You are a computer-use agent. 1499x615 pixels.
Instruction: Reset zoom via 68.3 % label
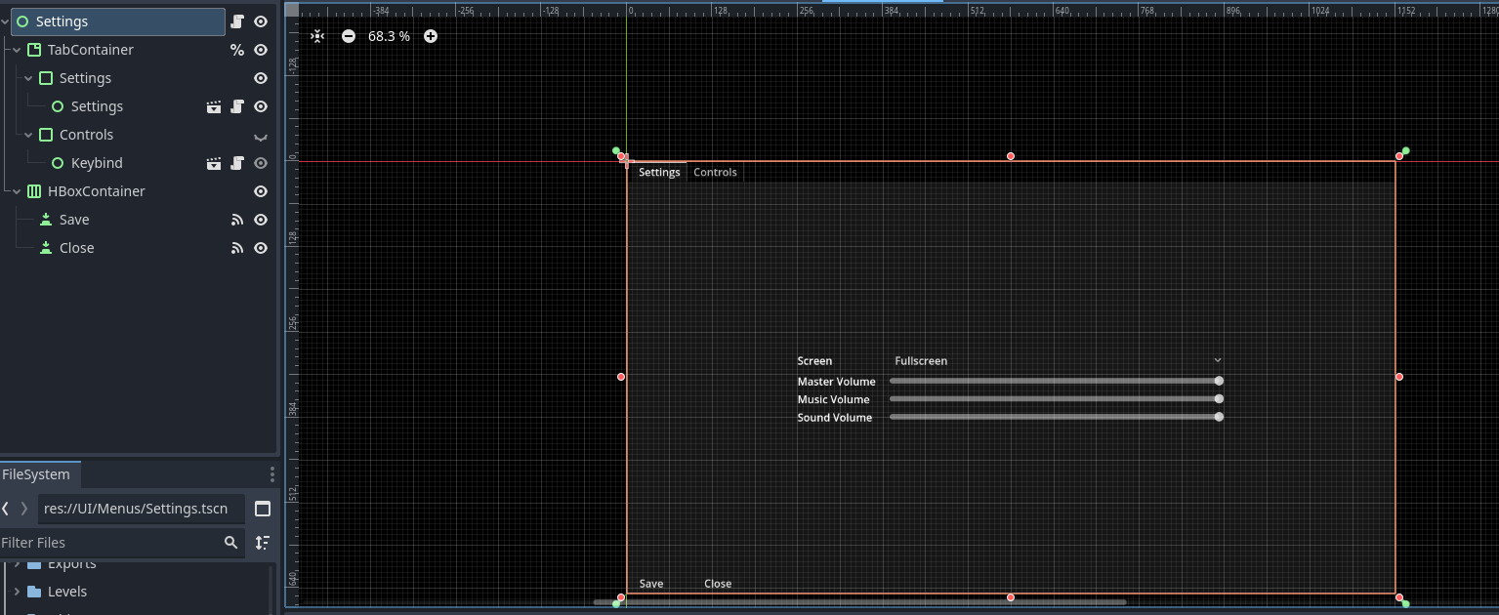(x=389, y=36)
